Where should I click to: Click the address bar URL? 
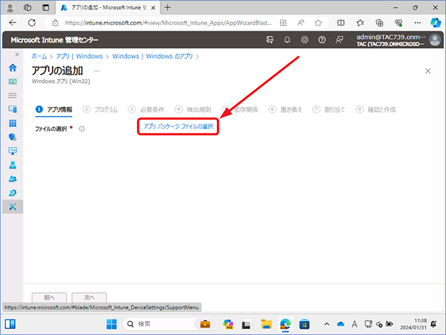pos(168,23)
